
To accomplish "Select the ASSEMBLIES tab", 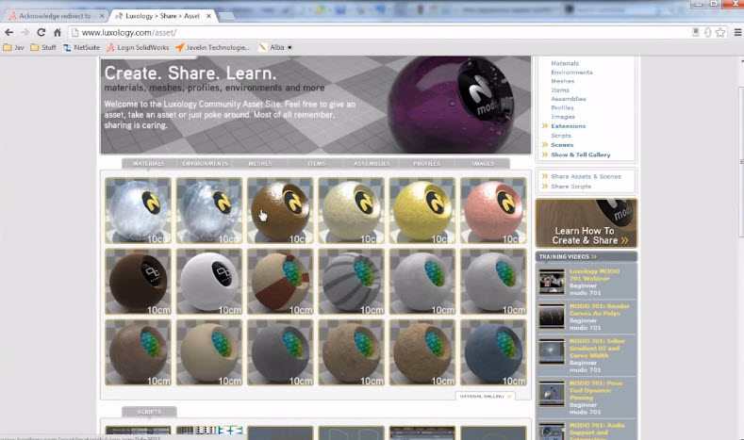I will (x=372, y=164).
